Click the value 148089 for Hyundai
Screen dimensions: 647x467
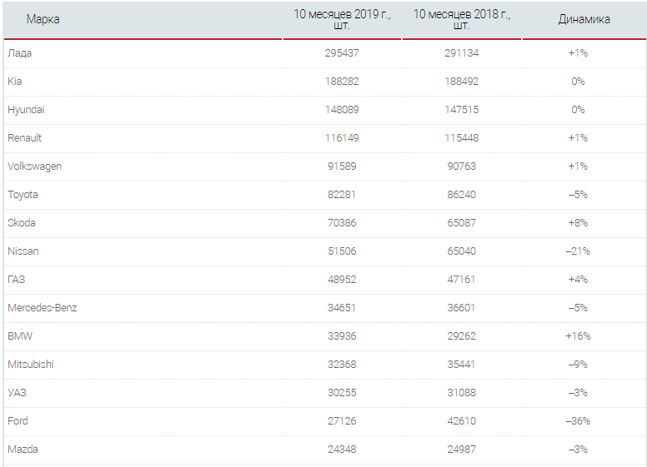click(342, 110)
